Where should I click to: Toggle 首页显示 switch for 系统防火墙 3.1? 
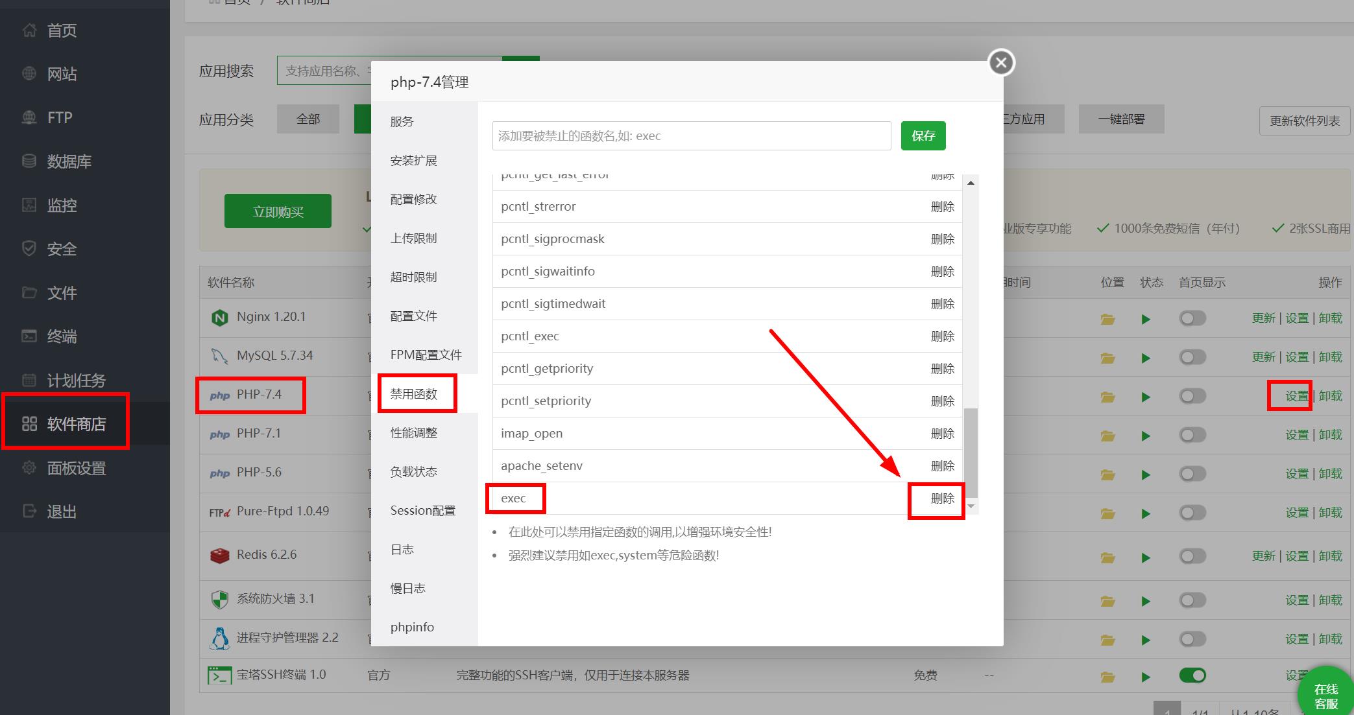click(x=1192, y=600)
